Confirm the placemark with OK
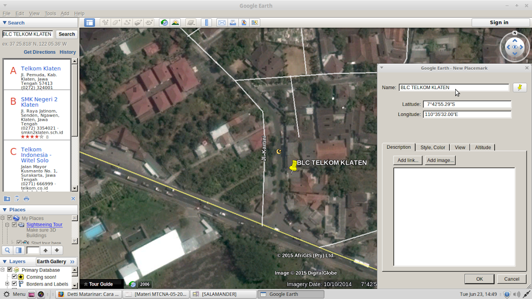Viewport: 532px width, 299px height. (x=479, y=279)
